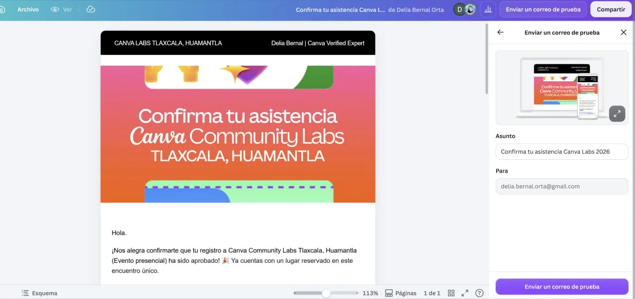
Task: Open the analytics bar chart icon
Action: point(488,9)
